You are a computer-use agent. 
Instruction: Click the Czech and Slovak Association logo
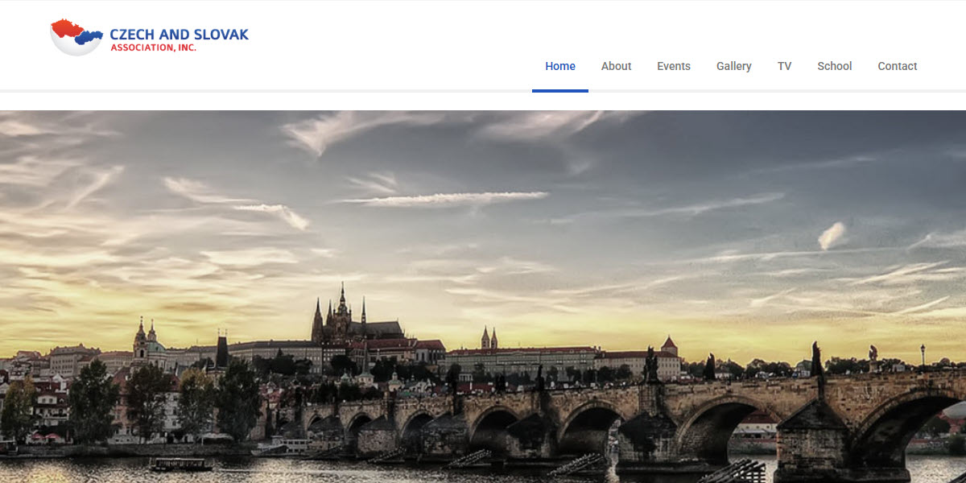[149, 32]
